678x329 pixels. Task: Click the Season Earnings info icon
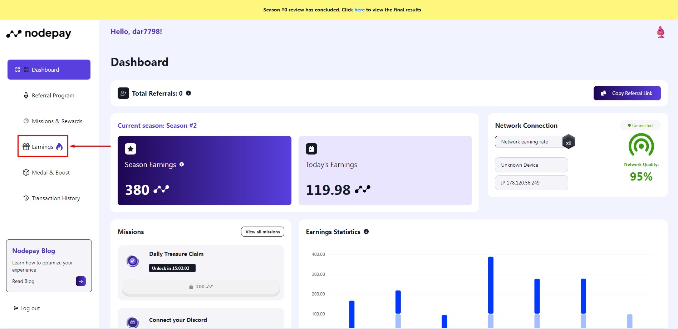182,164
